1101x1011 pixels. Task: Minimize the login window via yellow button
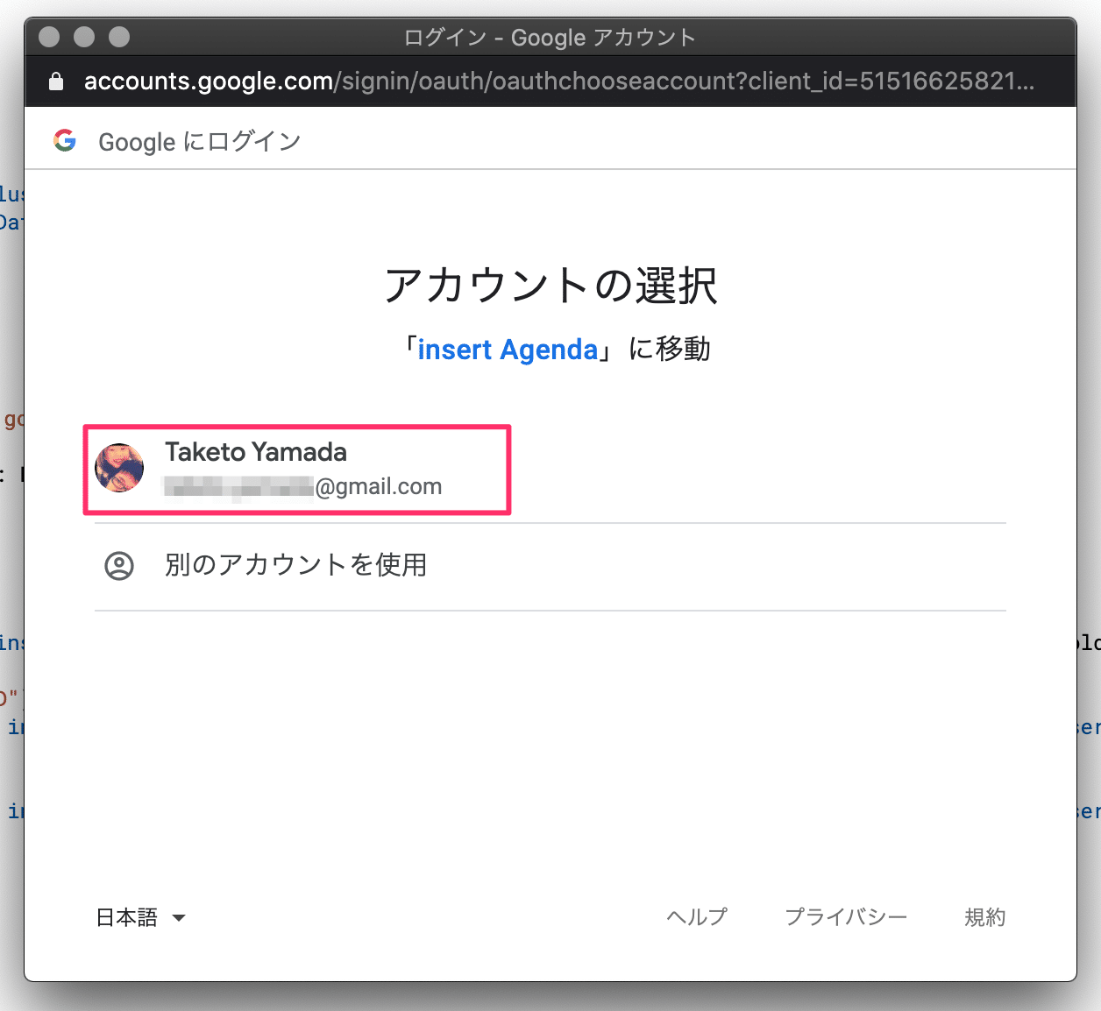point(84,37)
